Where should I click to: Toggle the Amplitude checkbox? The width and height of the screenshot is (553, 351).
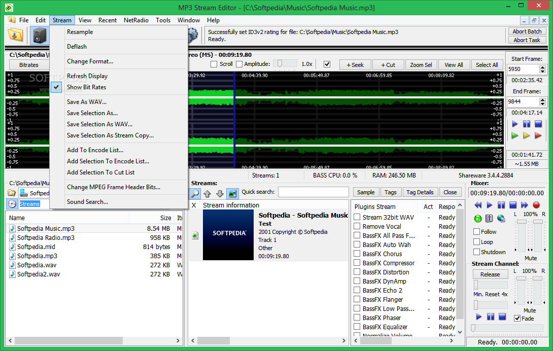point(239,64)
